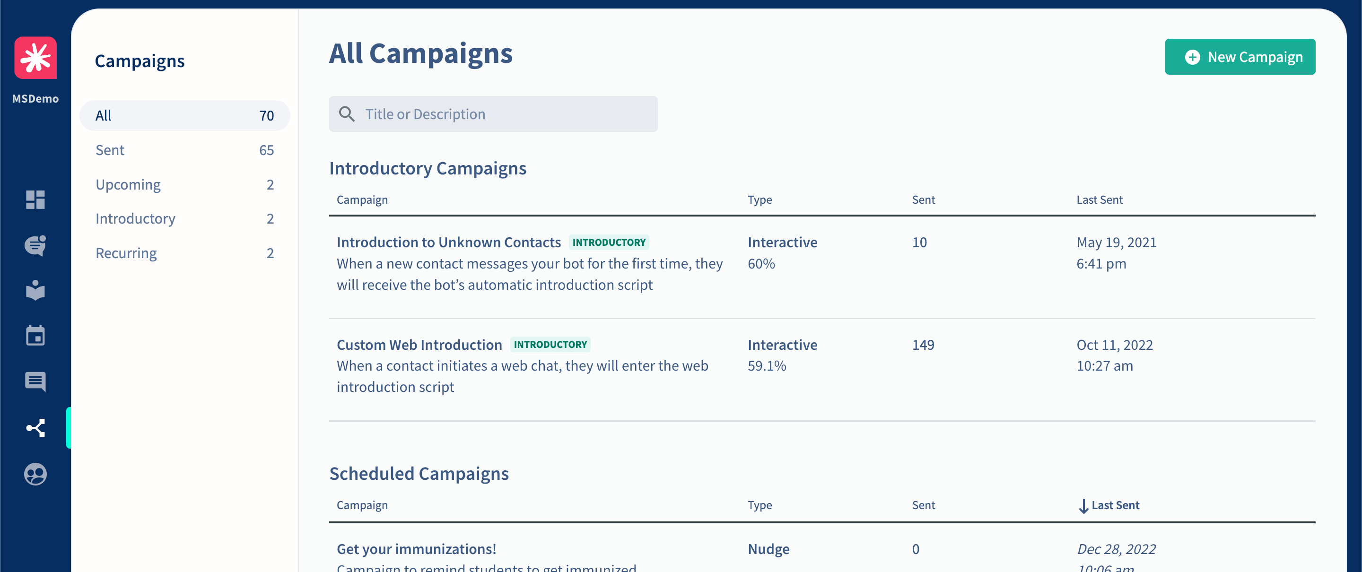The height and width of the screenshot is (572, 1362).
Task: Click INTRODUCTORY badge on Unknown Contacts row
Action: click(x=609, y=242)
